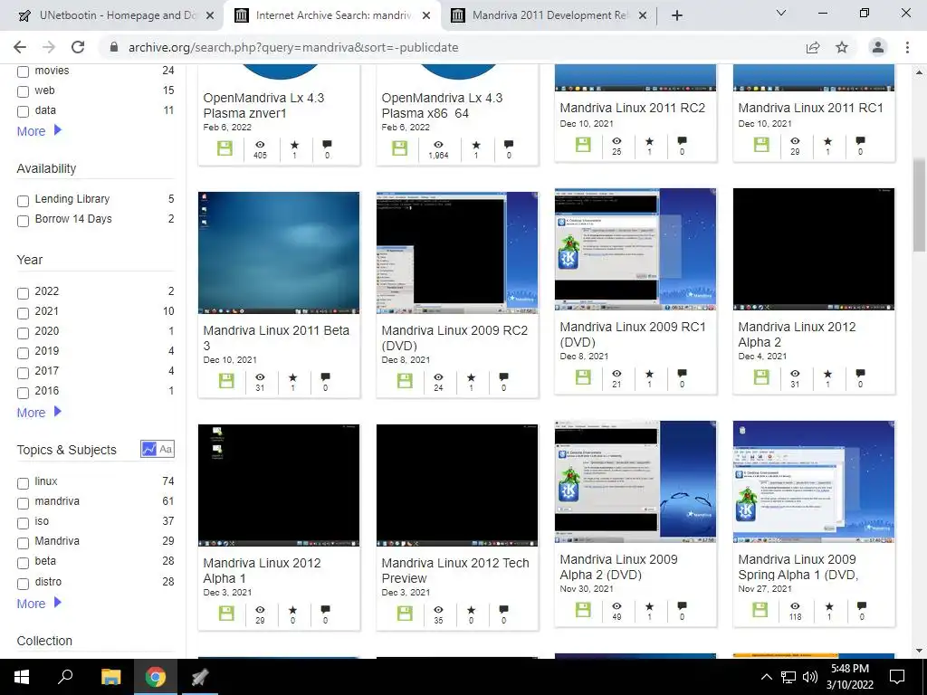Open Mandriva Linux 2011 RC1 title link
Screen dimensions: 927x695
pos(810,108)
